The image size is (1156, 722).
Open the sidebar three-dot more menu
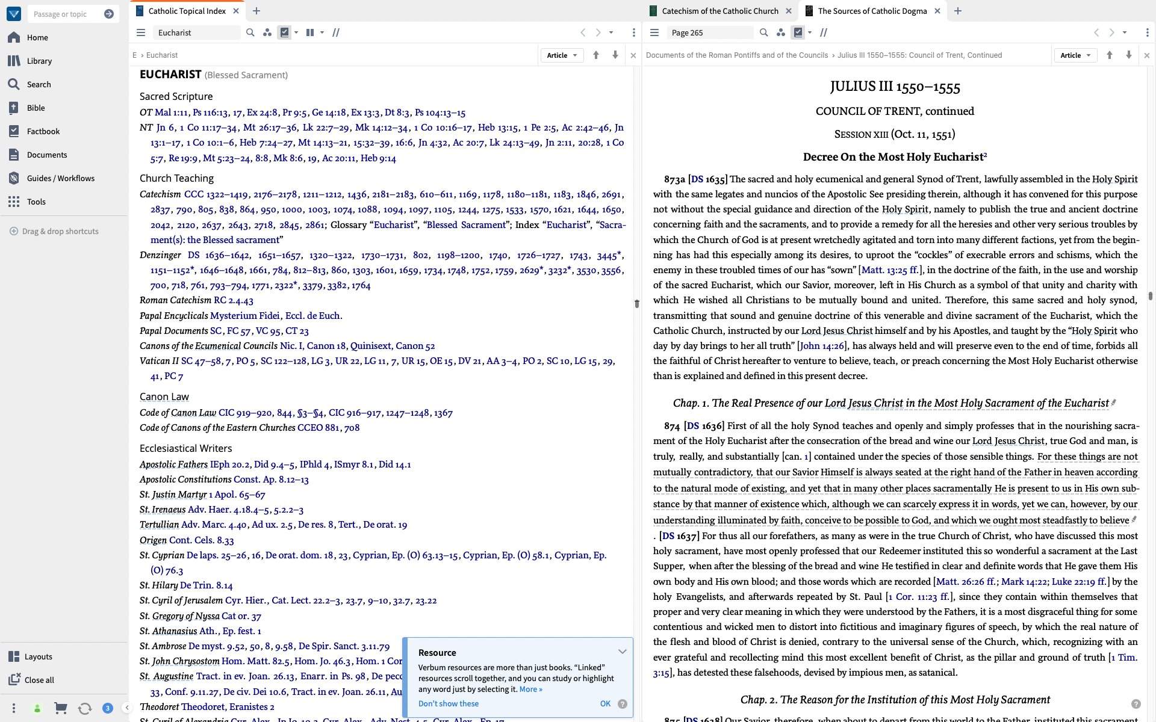[x=14, y=708]
